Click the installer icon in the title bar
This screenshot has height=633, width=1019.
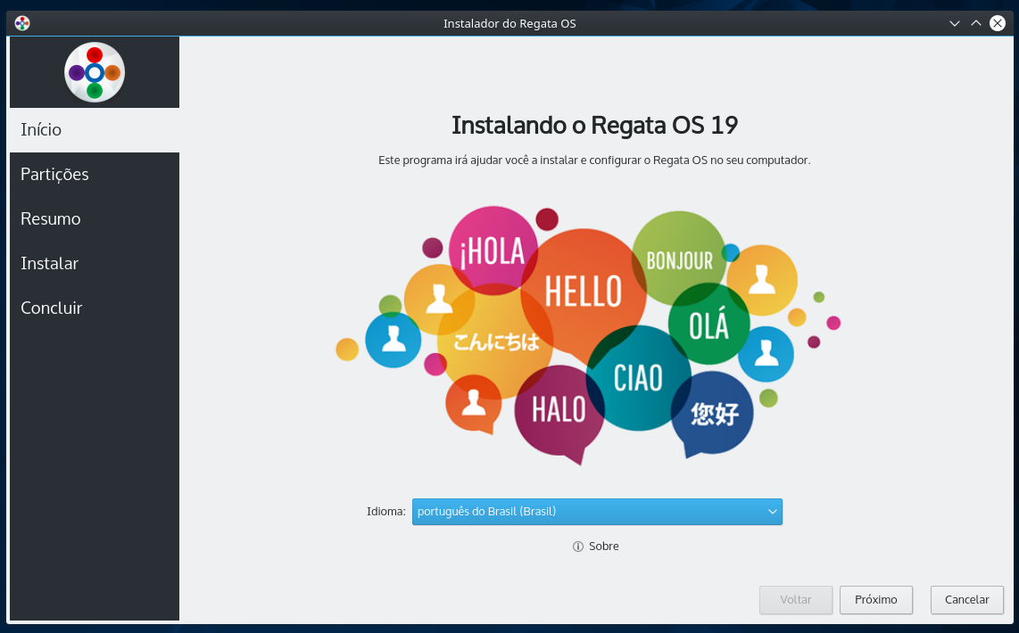coord(21,22)
